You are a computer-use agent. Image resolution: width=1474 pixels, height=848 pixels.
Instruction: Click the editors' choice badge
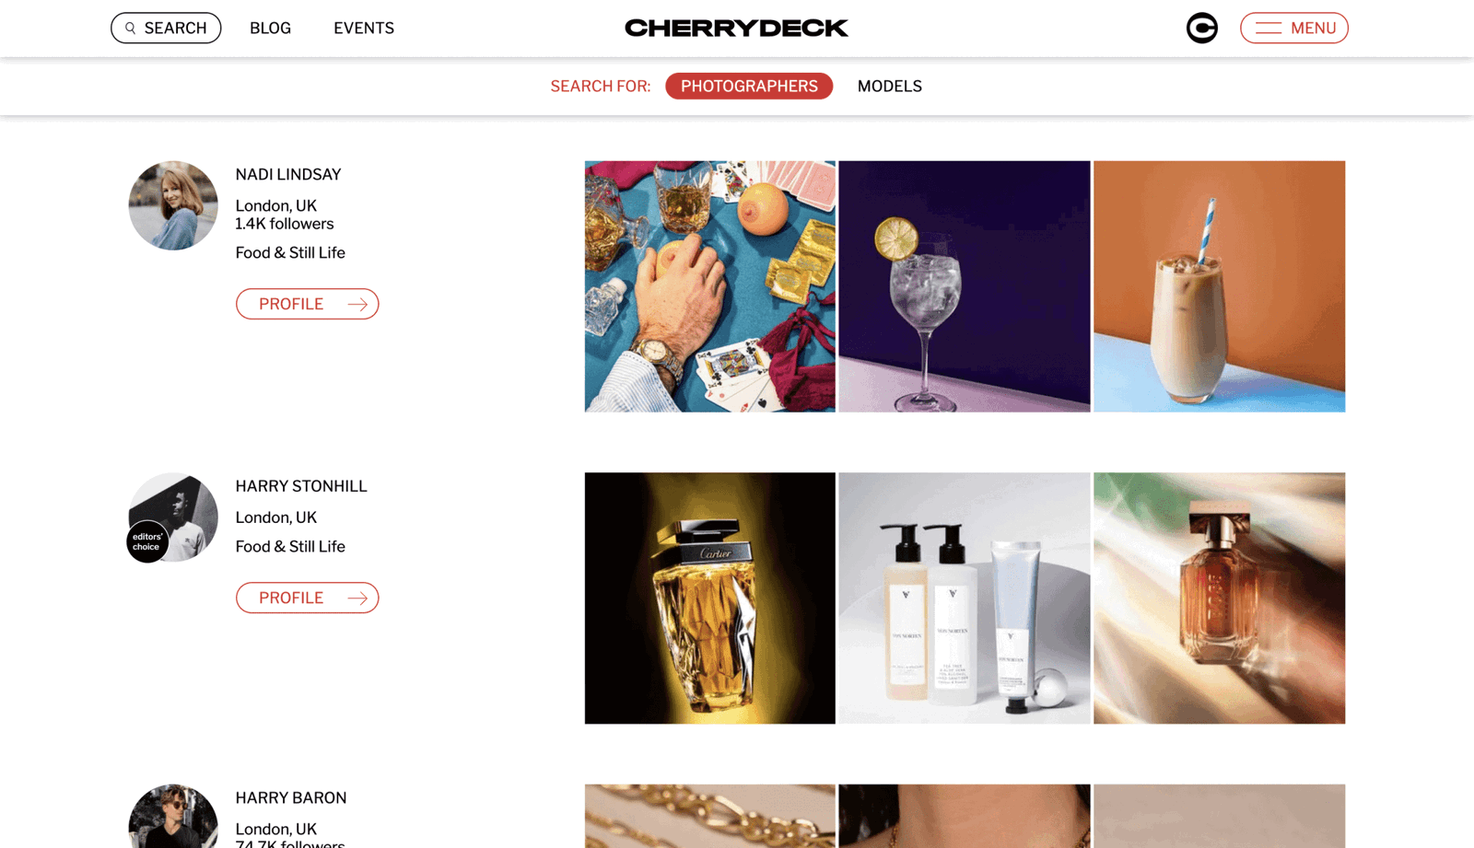pyautogui.click(x=147, y=541)
